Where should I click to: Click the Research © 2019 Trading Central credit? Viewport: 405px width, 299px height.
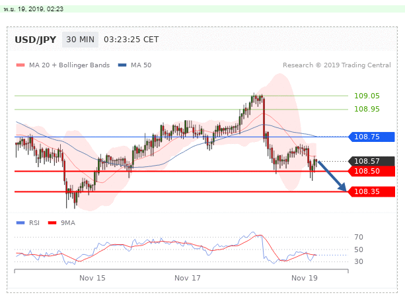click(337, 65)
